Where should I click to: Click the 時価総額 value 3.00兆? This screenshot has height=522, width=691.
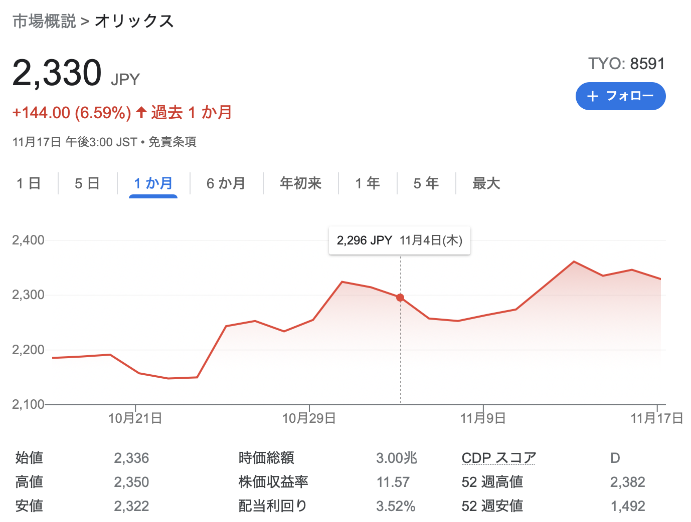[397, 458]
